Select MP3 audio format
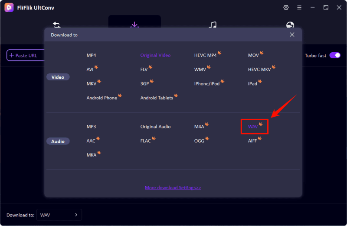This screenshot has height=226, width=347. (x=91, y=127)
